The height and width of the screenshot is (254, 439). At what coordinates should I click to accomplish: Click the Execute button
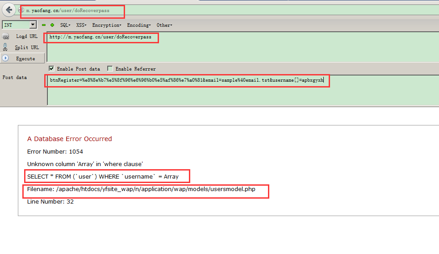[22, 58]
